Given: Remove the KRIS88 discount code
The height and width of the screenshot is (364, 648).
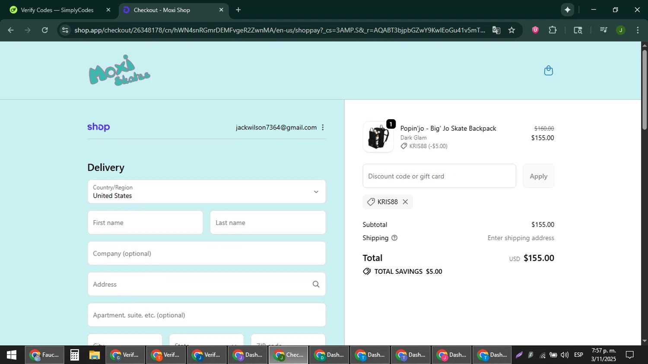Looking at the screenshot, I should [405, 202].
